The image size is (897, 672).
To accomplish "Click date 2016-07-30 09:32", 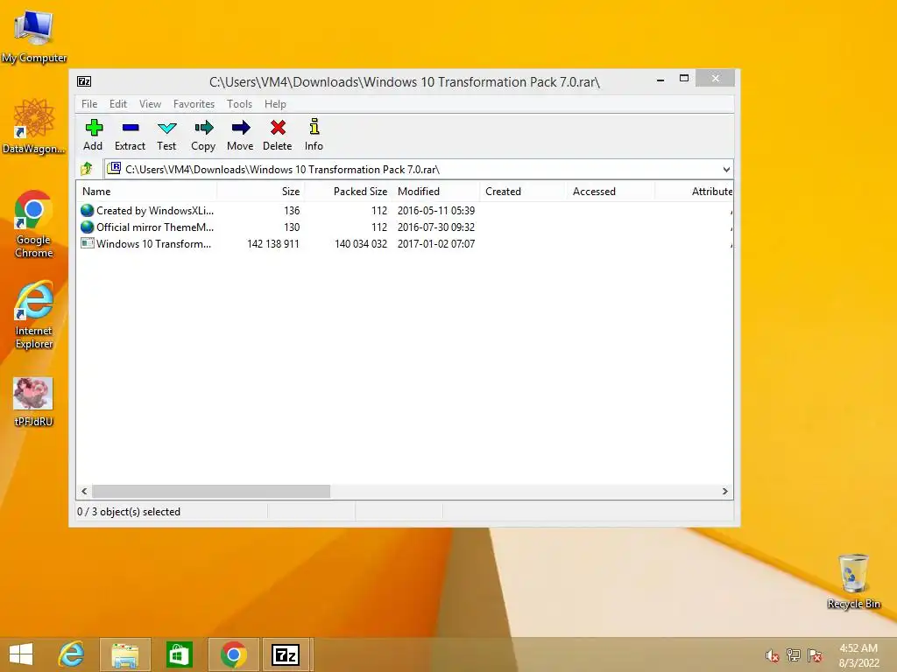I will point(436,227).
